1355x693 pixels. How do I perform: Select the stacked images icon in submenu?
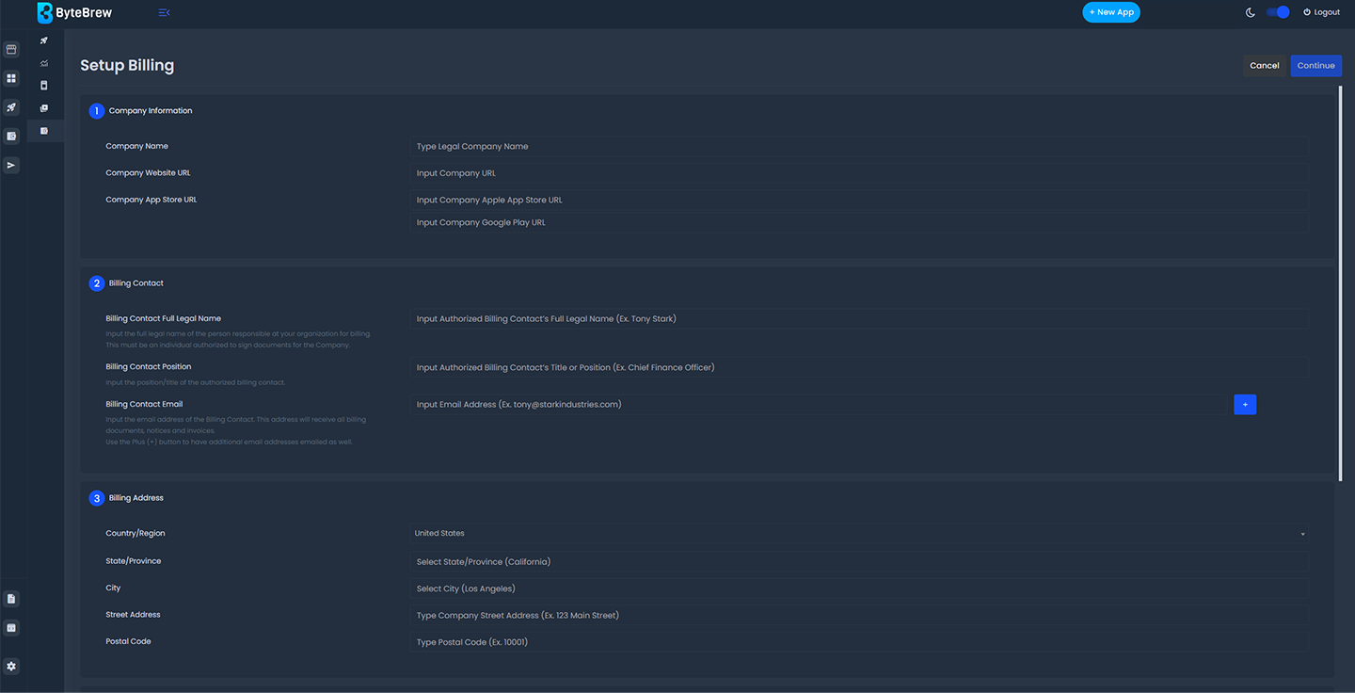(x=44, y=108)
